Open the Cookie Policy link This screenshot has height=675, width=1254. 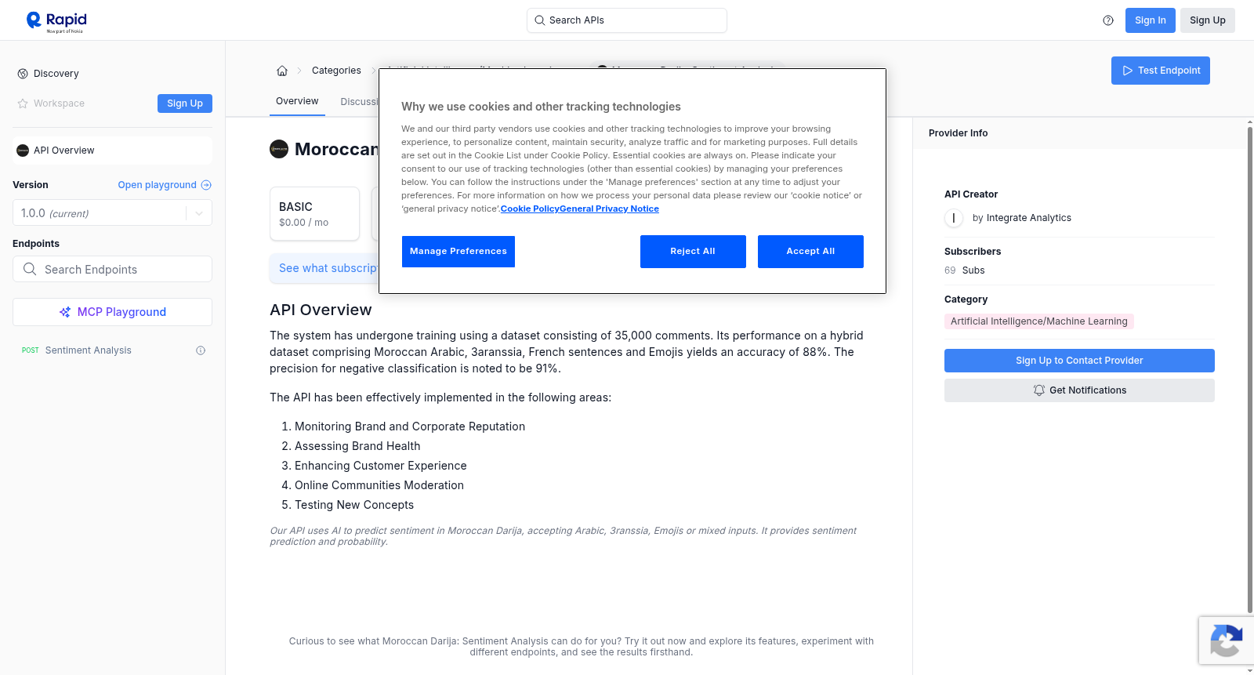click(x=530, y=209)
